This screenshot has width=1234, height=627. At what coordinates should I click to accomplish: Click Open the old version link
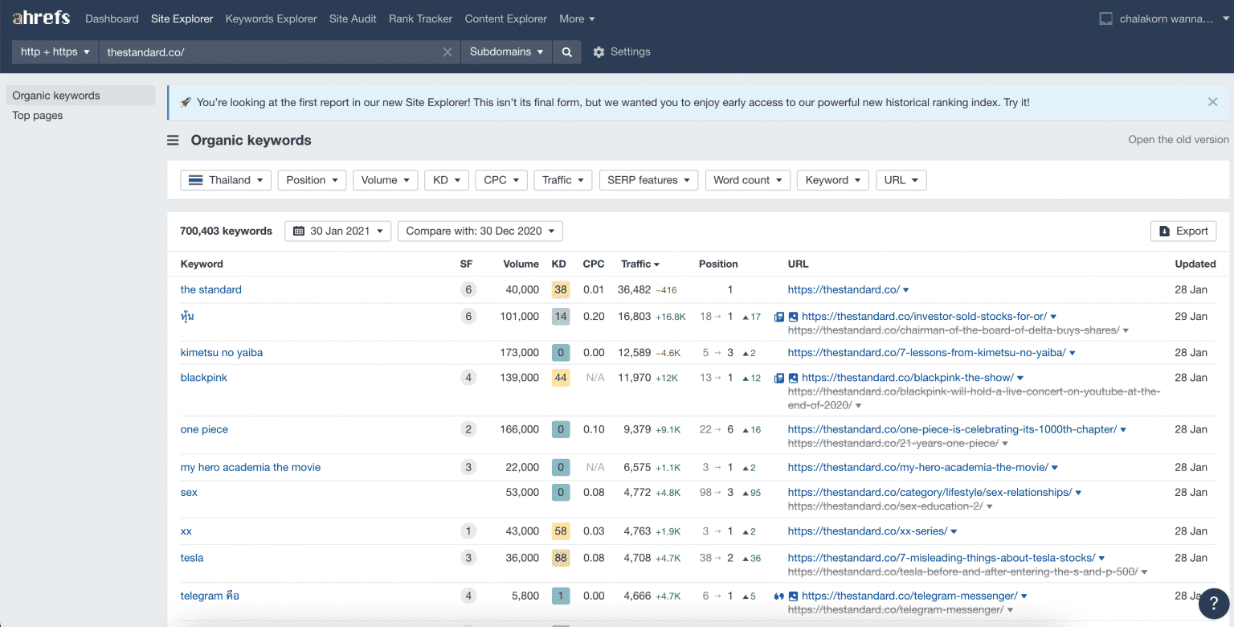coord(1179,140)
